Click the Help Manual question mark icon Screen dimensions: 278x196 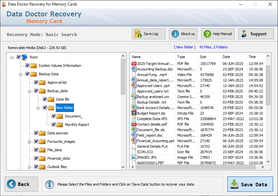pos(207,34)
